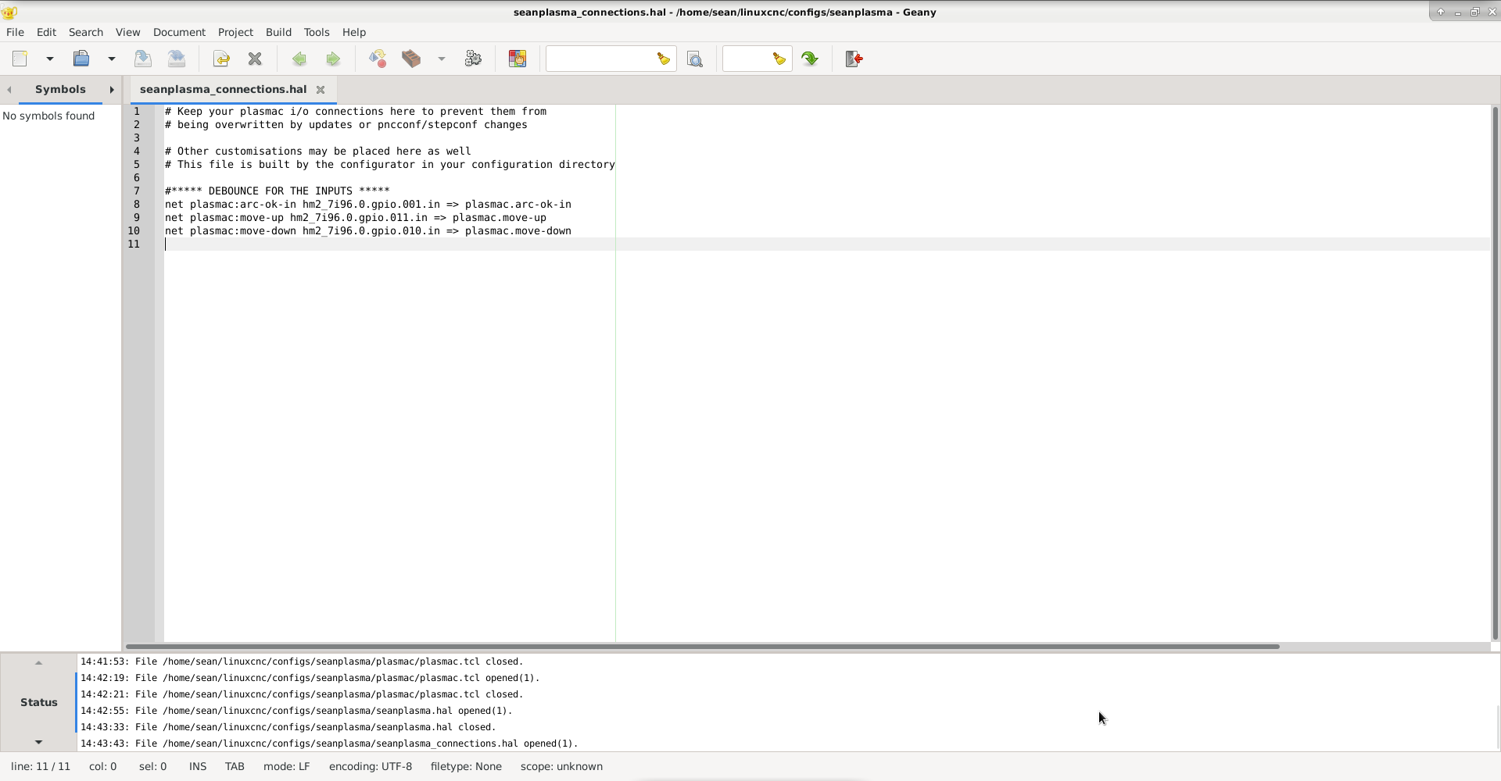The height and width of the screenshot is (781, 1501).
Task: Select the 14:43:43 status log entry
Action: (x=329, y=744)
